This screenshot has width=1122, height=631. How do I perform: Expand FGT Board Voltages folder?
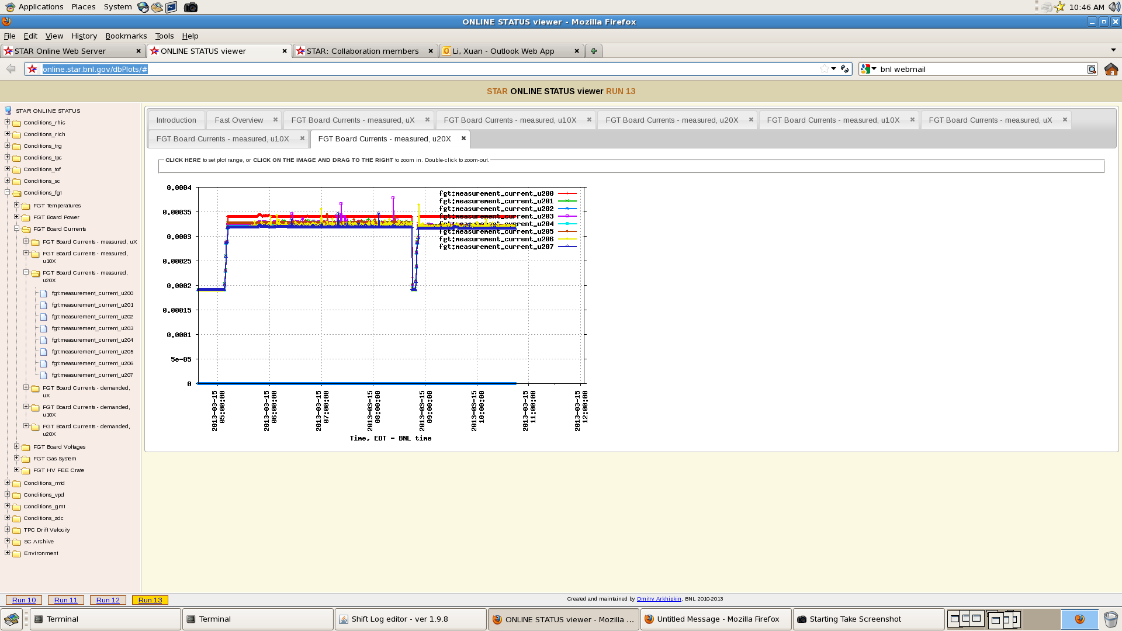point(16,446)
